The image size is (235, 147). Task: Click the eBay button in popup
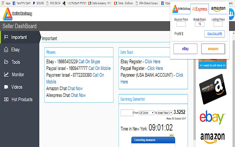click(x=185, y=49)
